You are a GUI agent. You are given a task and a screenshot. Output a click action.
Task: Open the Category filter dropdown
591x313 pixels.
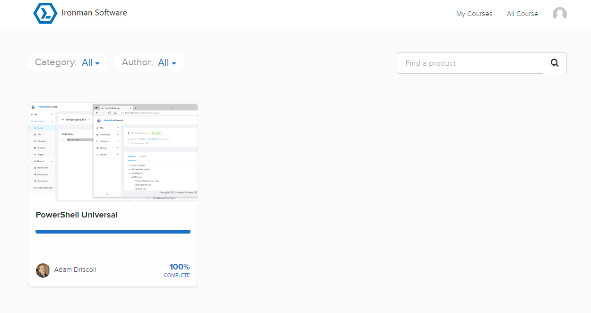pyautogui.click(x=67, y=62)
